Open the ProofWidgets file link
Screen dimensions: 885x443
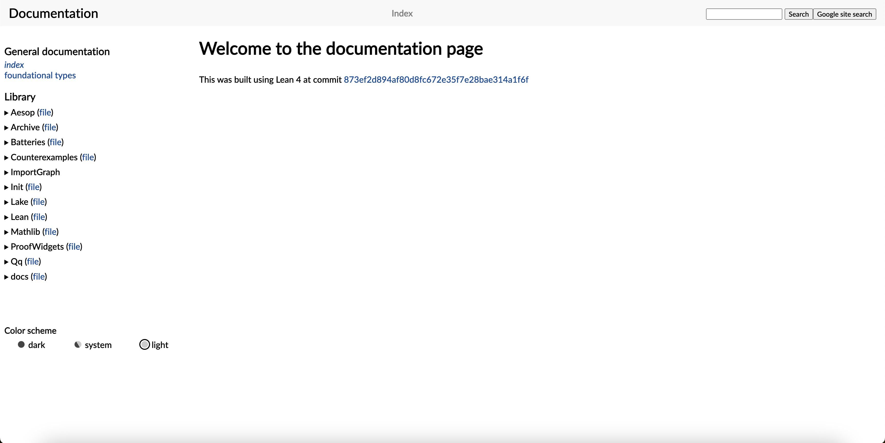click(74, 246)
